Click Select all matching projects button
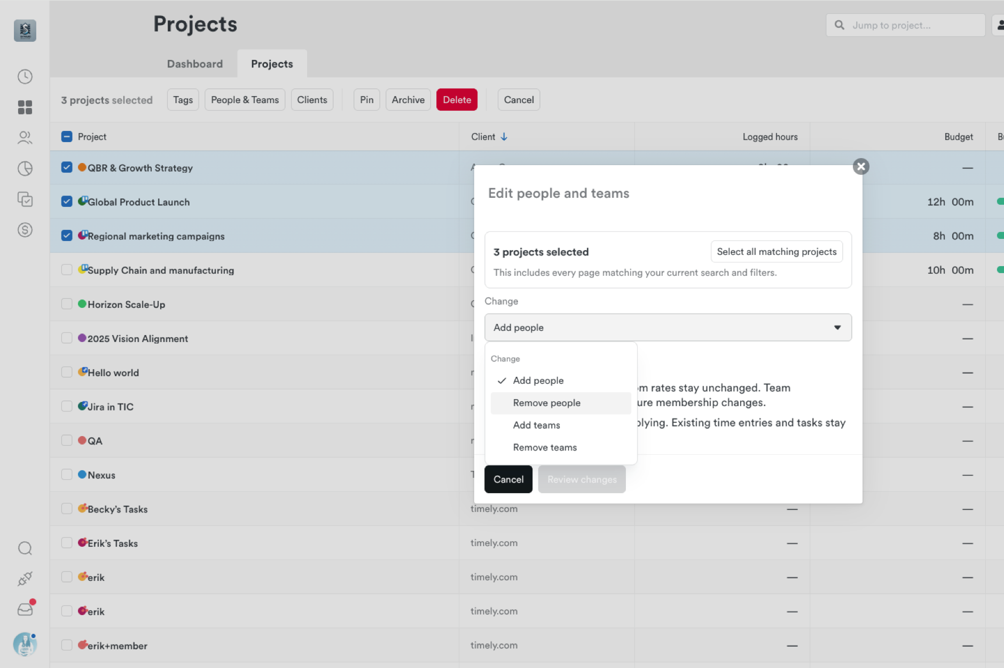 pyautogui.click(x=776, y=252)
